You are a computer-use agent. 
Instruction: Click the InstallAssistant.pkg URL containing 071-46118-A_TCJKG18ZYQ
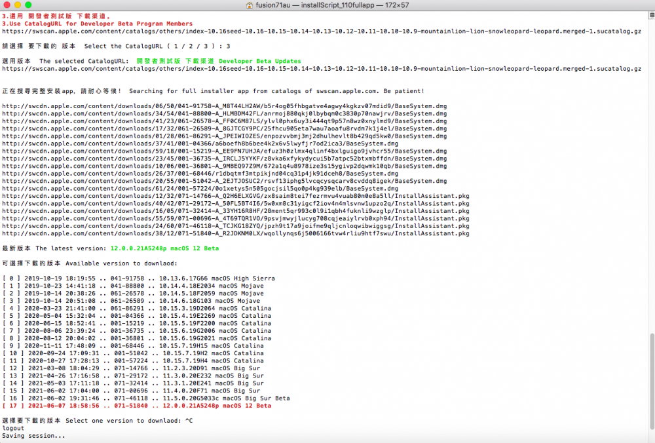(x=236, y=227)
